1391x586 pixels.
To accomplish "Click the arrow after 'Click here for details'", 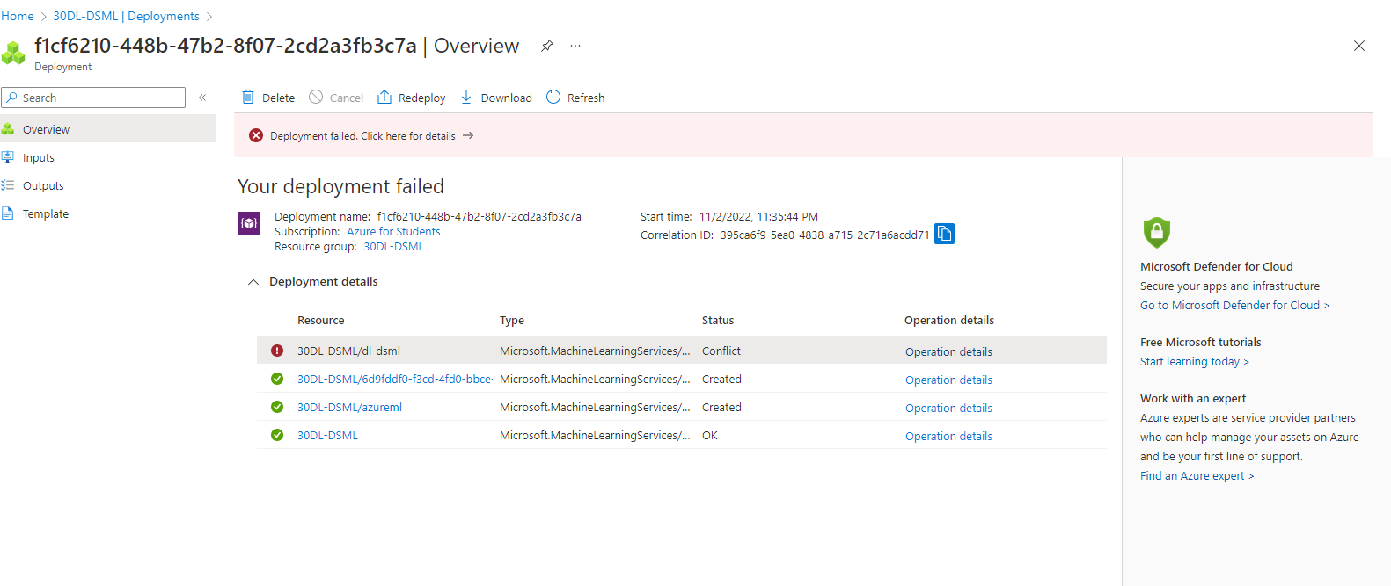I will tap(468, 135).
